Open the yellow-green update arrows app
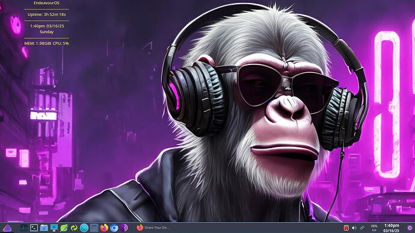Viewport: 415px width, 233px height. click(x=74, y=228)
